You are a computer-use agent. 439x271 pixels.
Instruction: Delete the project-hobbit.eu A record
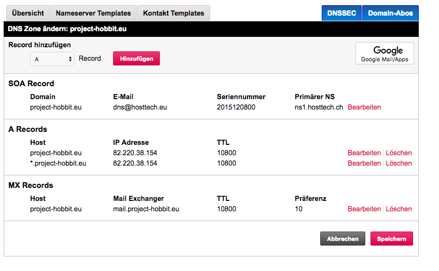pyautogui.click(x=399, y=153)
